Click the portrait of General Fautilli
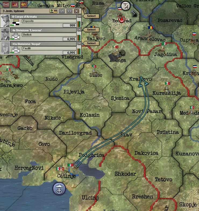199x211 pixels. pos(5,48)
